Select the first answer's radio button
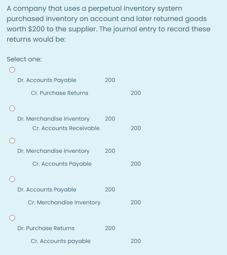This screenshot has width=227, height=255. point(12,70)
